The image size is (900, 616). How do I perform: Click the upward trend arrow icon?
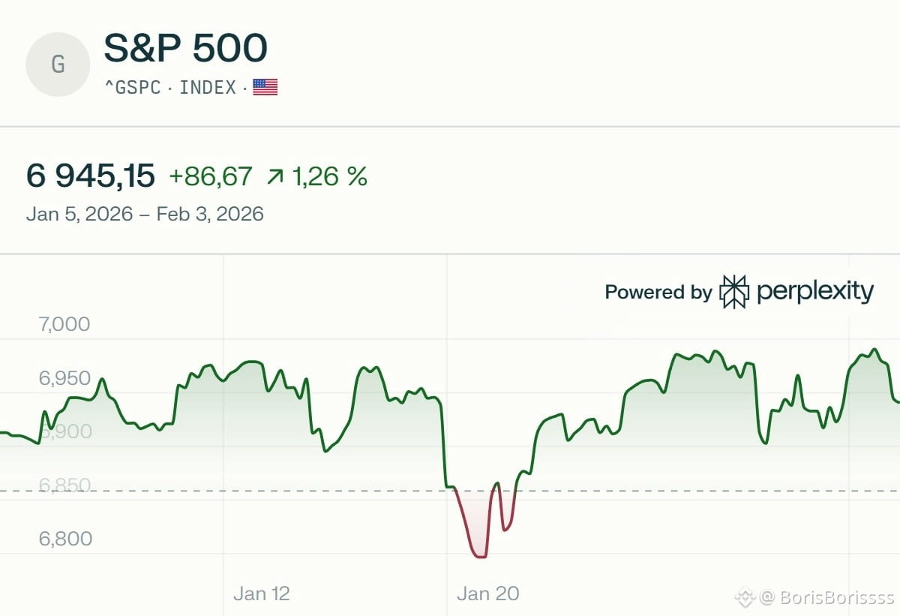(275, 177)
